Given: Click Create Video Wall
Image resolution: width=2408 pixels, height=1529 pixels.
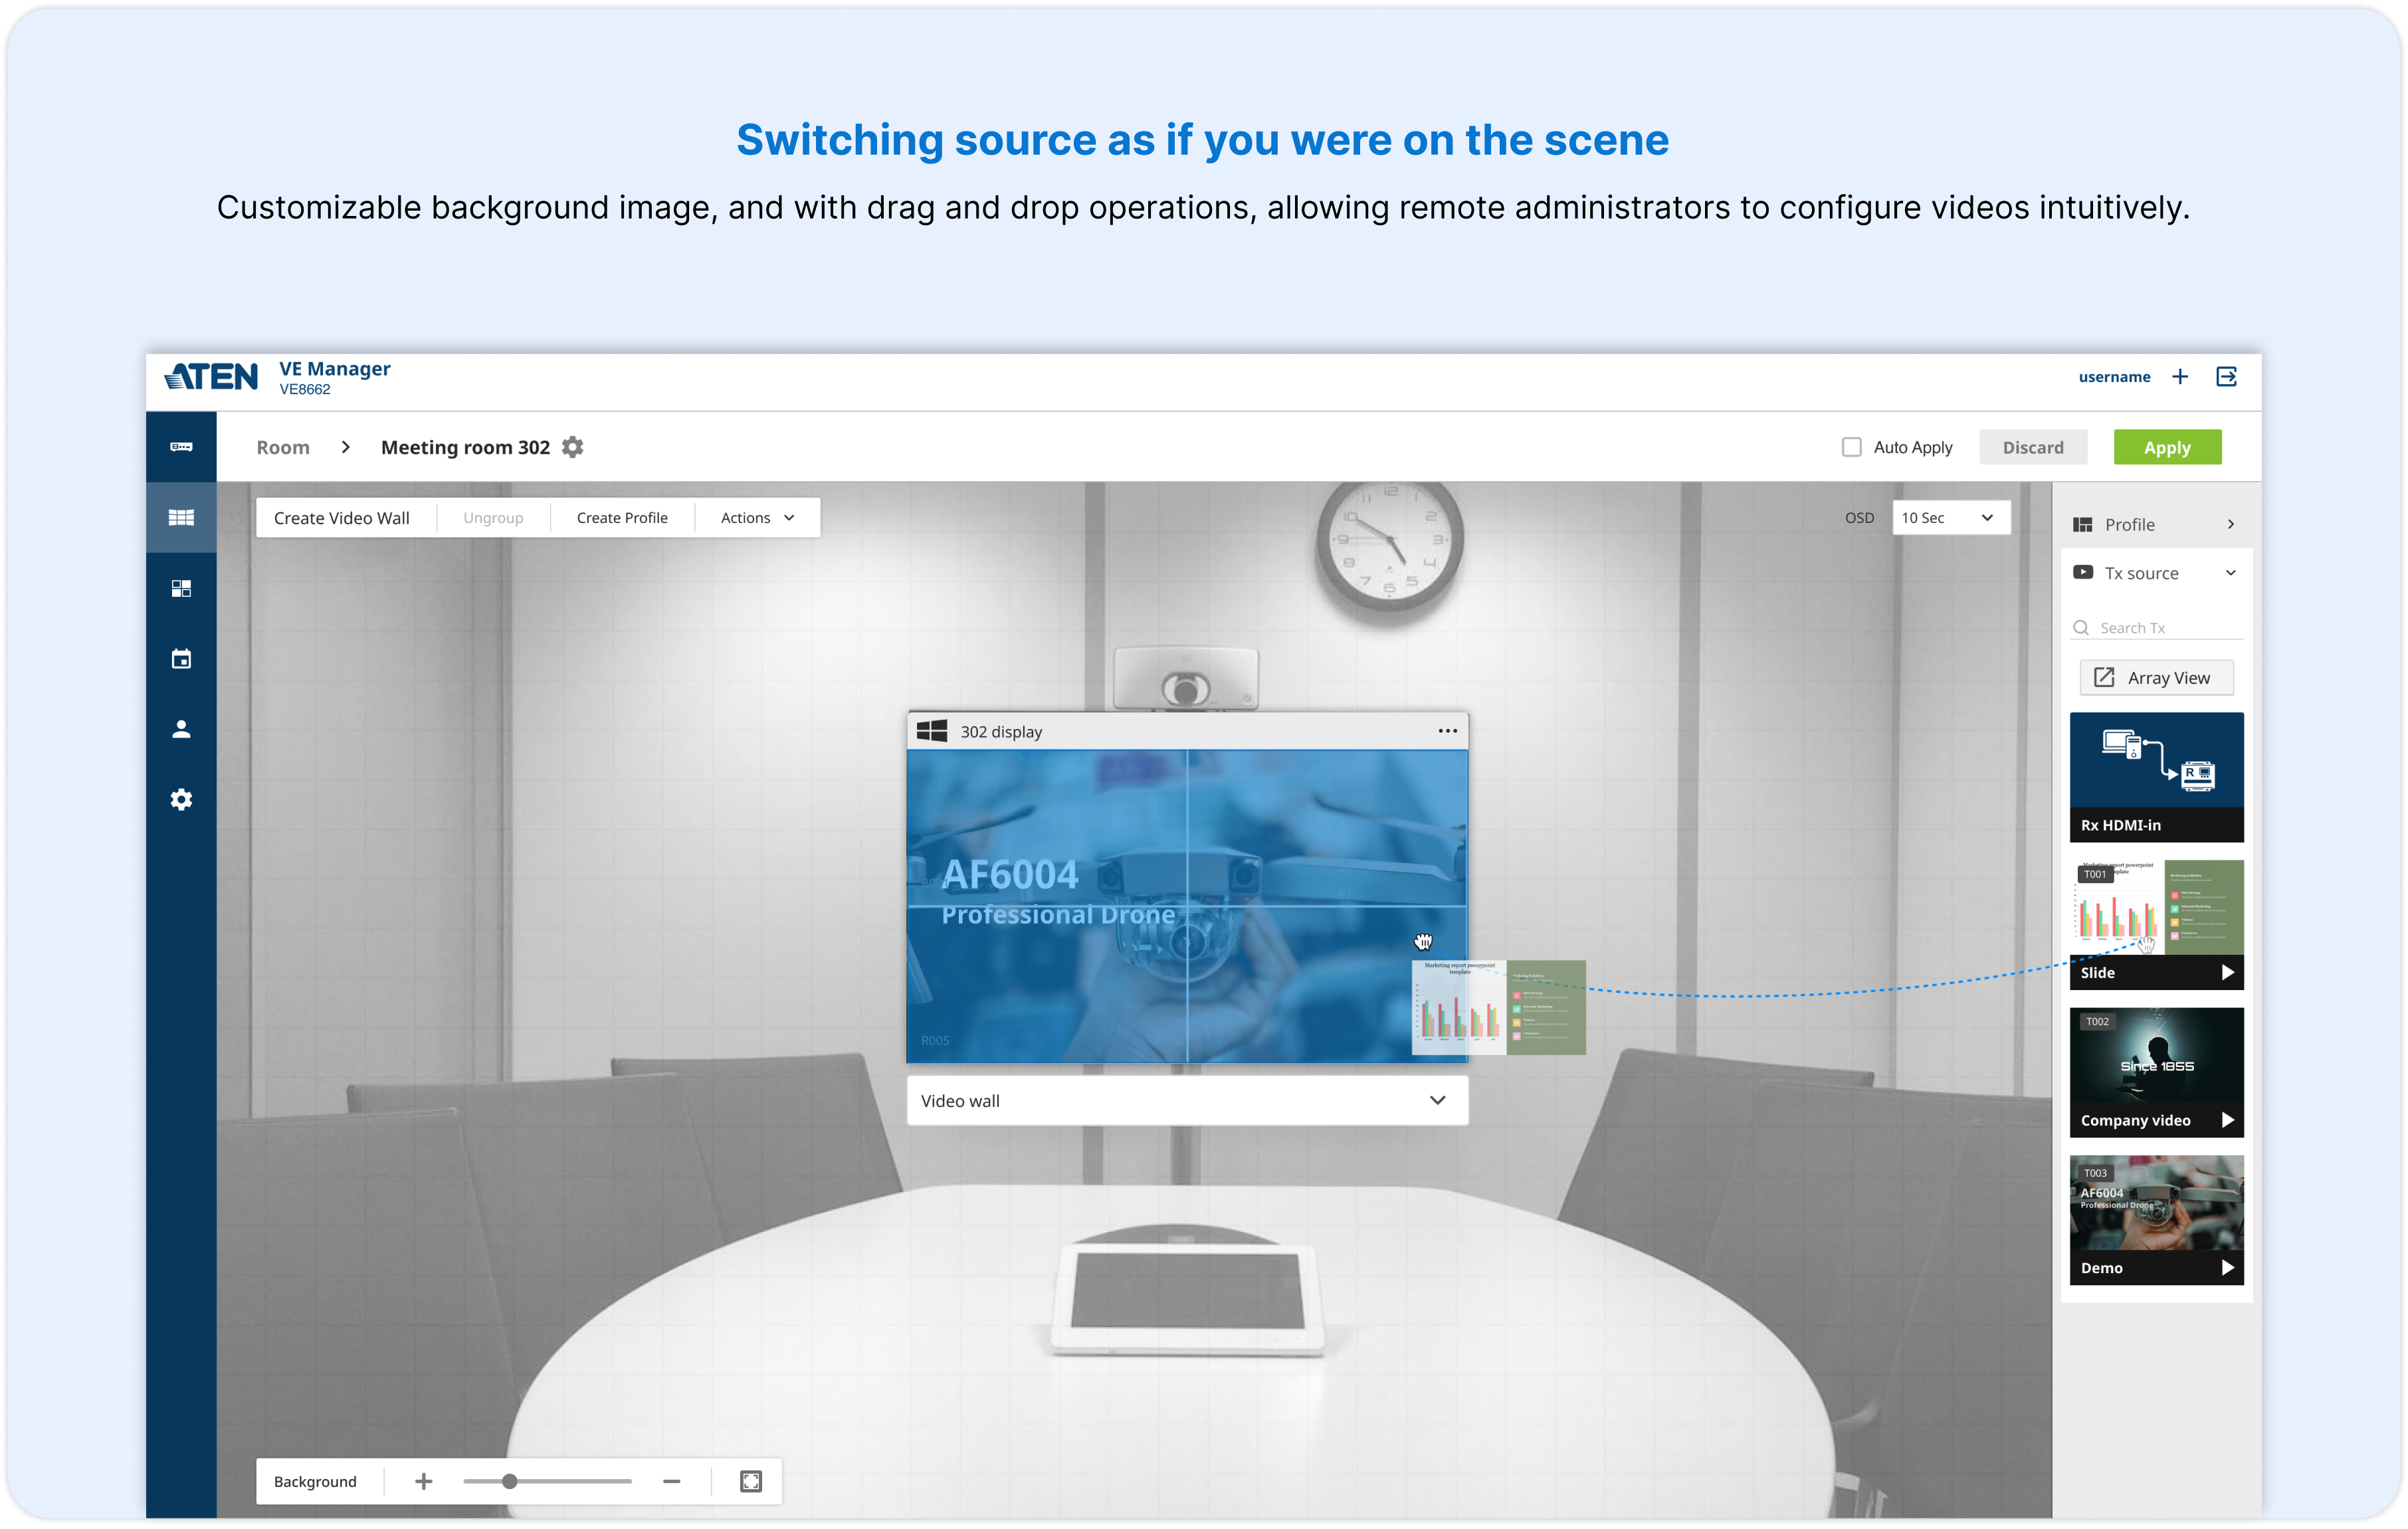Looking at the screenshot, I should click(342, 517).
